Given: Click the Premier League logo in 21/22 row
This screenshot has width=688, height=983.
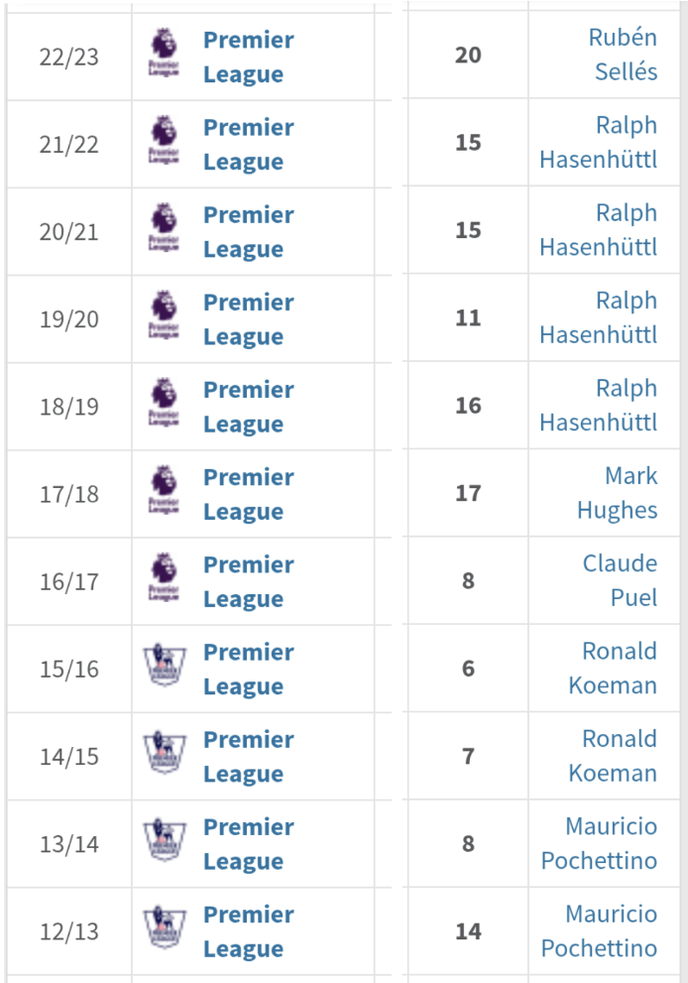Looking at the screenshot, I should pyautogui.click(x=164, y=141).
